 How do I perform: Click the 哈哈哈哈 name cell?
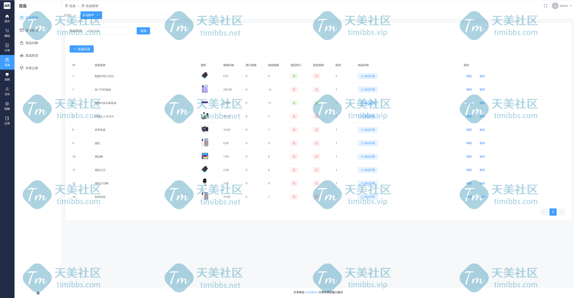[100, 197]
